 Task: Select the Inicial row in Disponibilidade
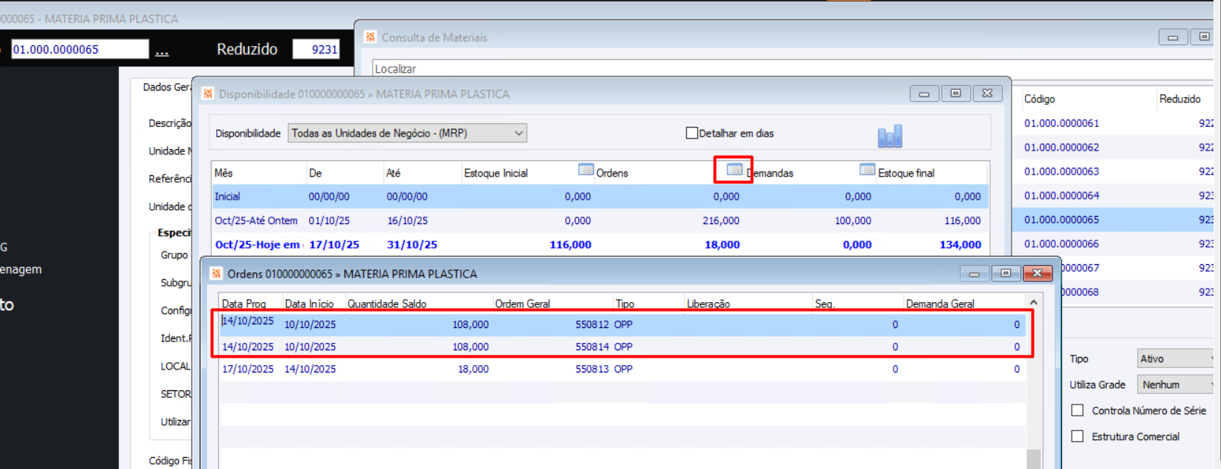pyautogui.click(x=599, y=197)
